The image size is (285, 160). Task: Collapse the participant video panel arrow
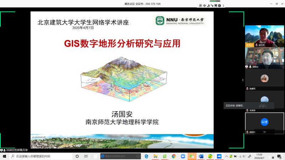tap(243, 80)
